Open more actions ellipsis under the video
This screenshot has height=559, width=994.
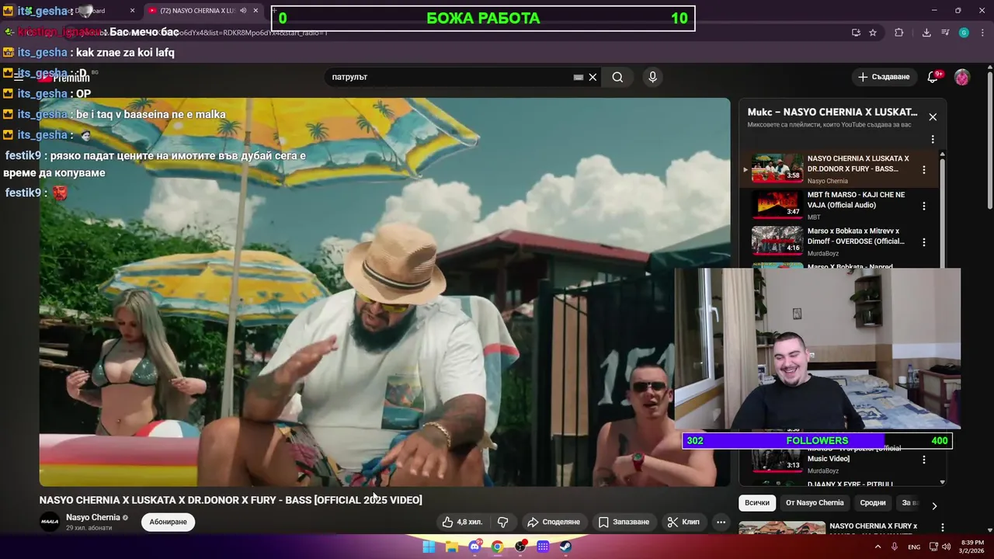point(721,522)
